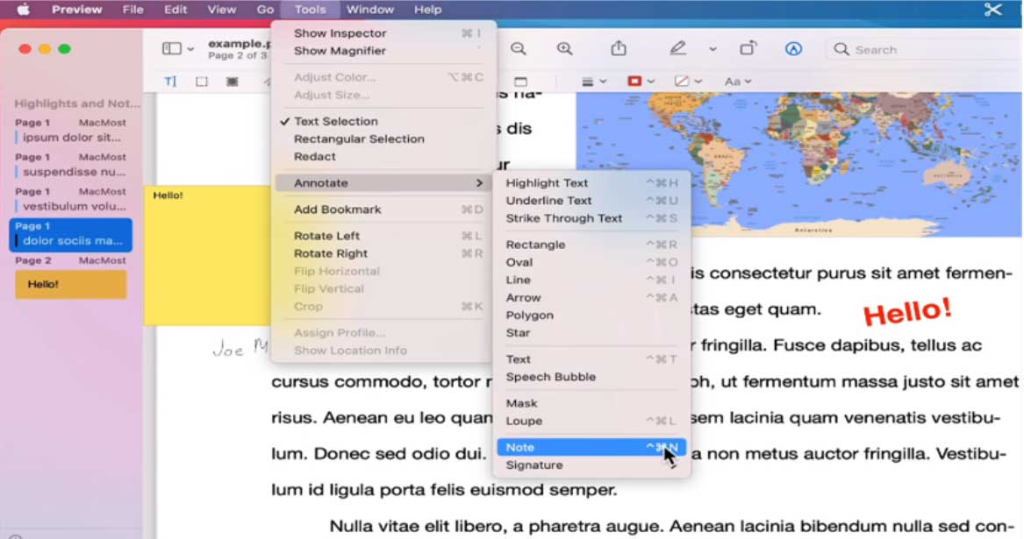Screen dimensions: 1024x539
Task: Select the rectangular selection markup tool
Action: (202, 82)
